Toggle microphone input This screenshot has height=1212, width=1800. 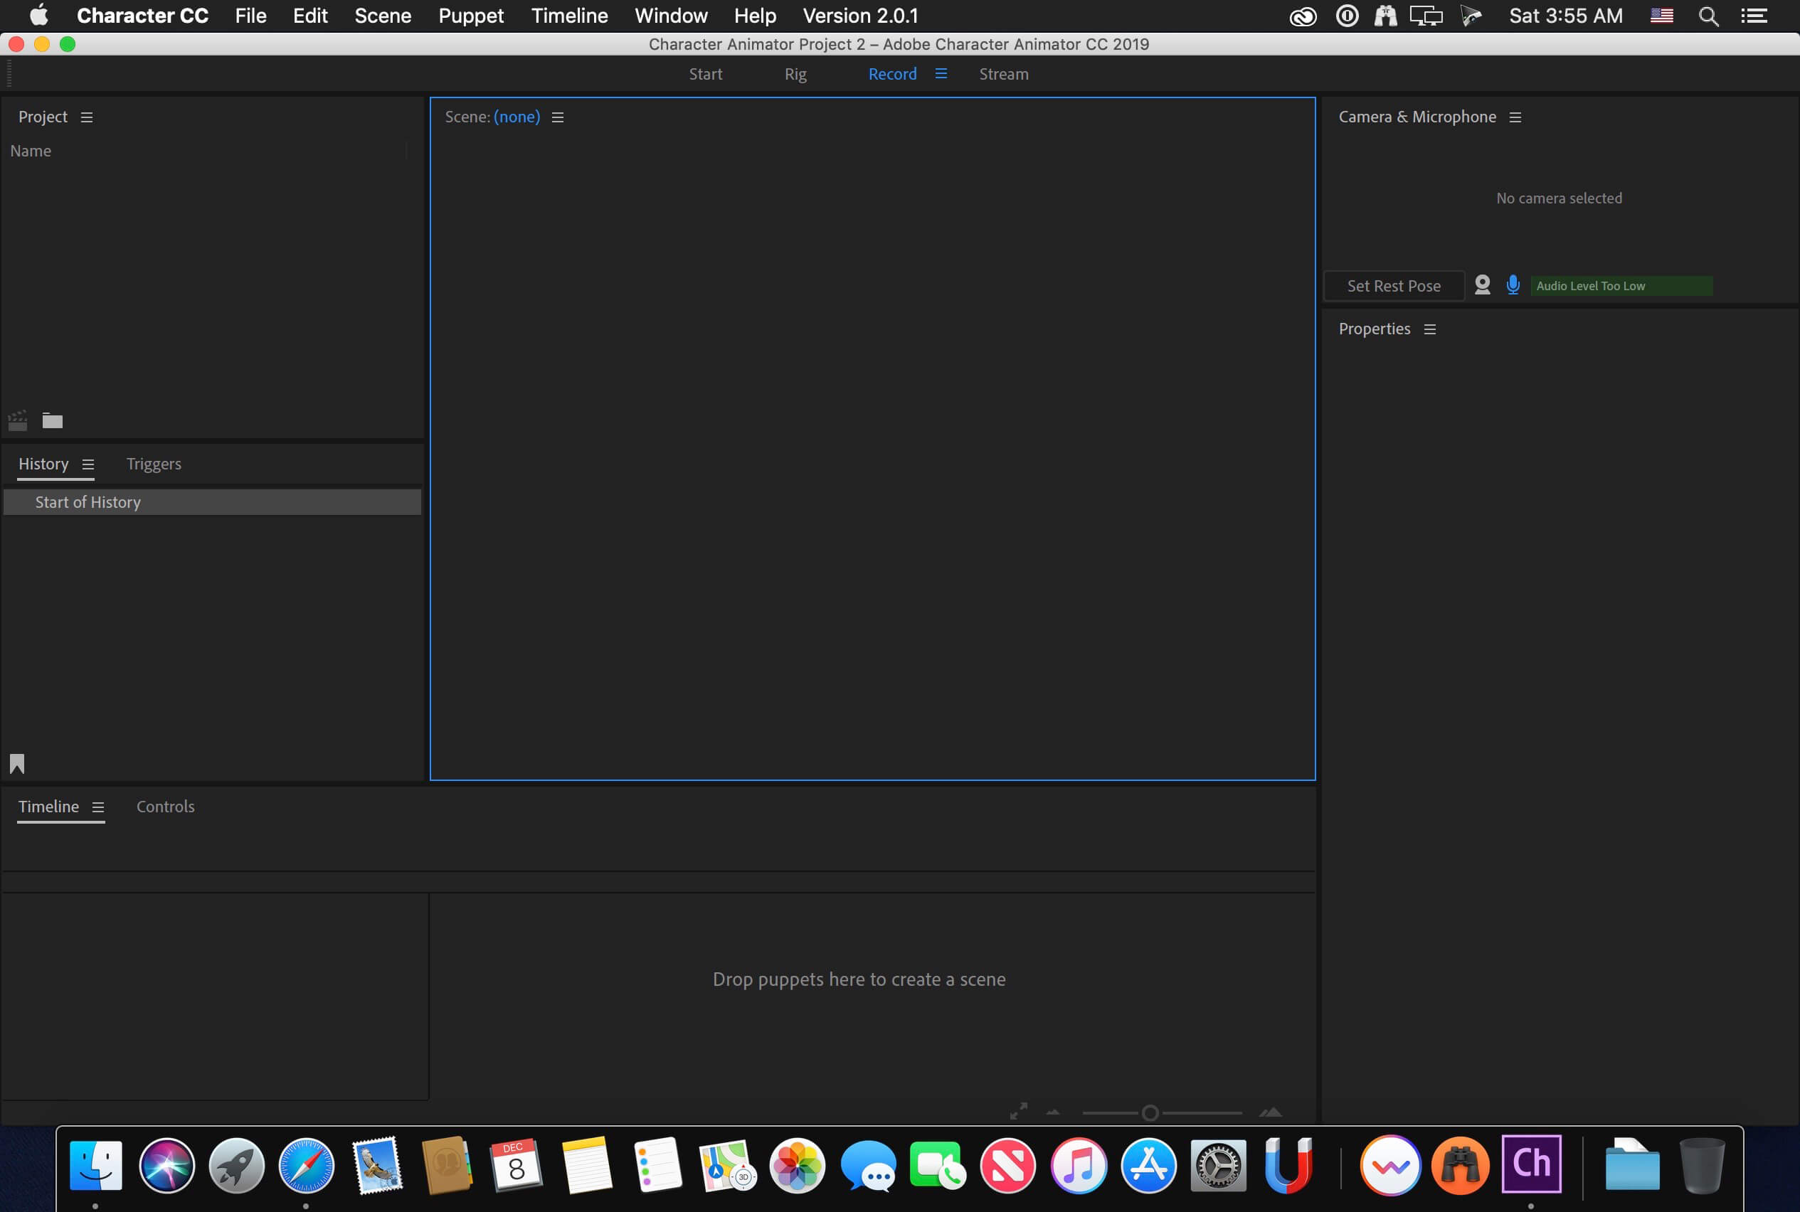click(x=1513, y=285)
